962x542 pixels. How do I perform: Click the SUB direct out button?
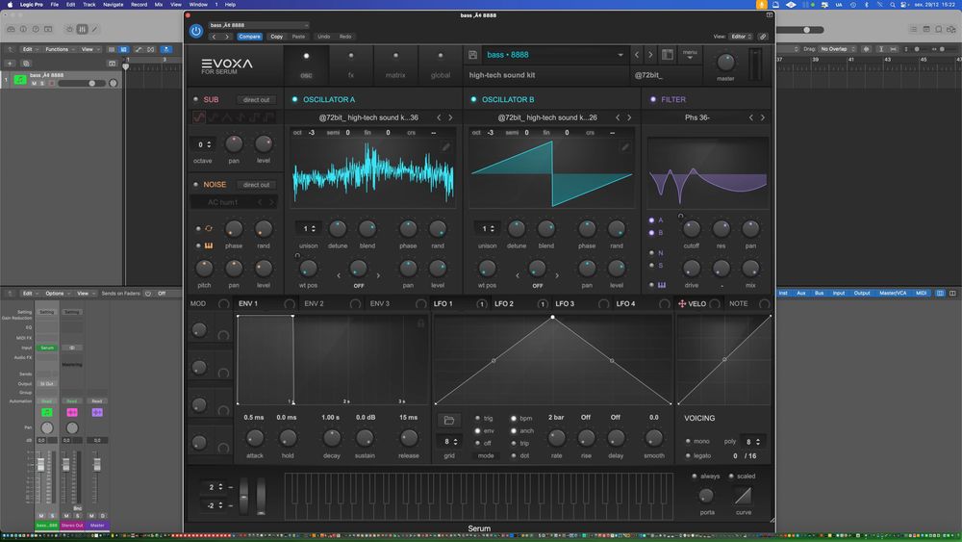pos(257,99)
